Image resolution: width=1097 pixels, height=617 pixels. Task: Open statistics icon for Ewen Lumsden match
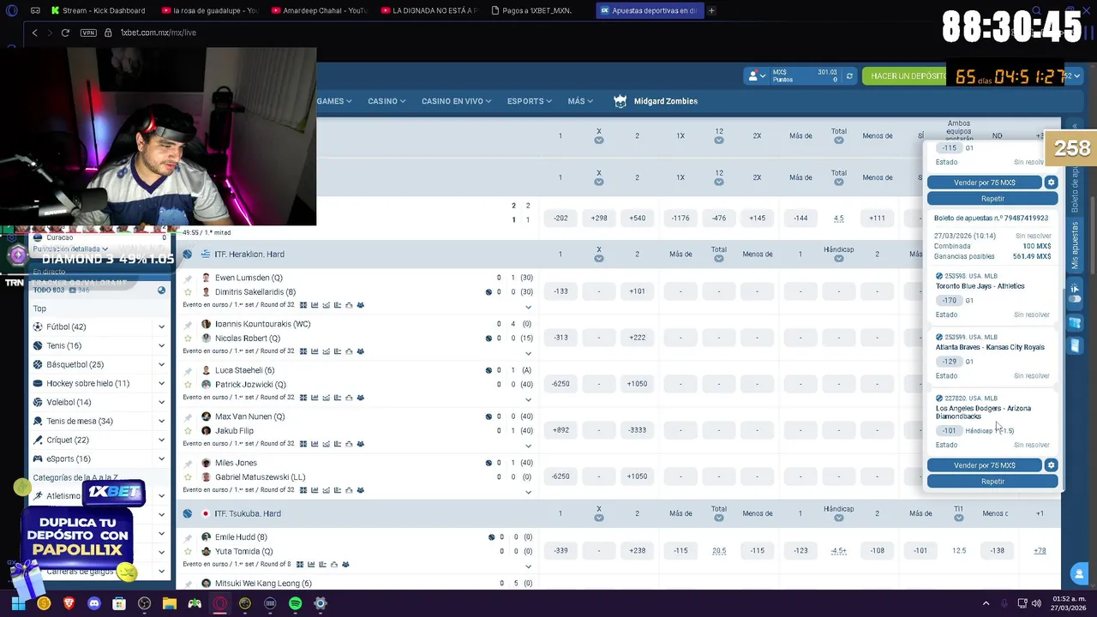(315, 305)
